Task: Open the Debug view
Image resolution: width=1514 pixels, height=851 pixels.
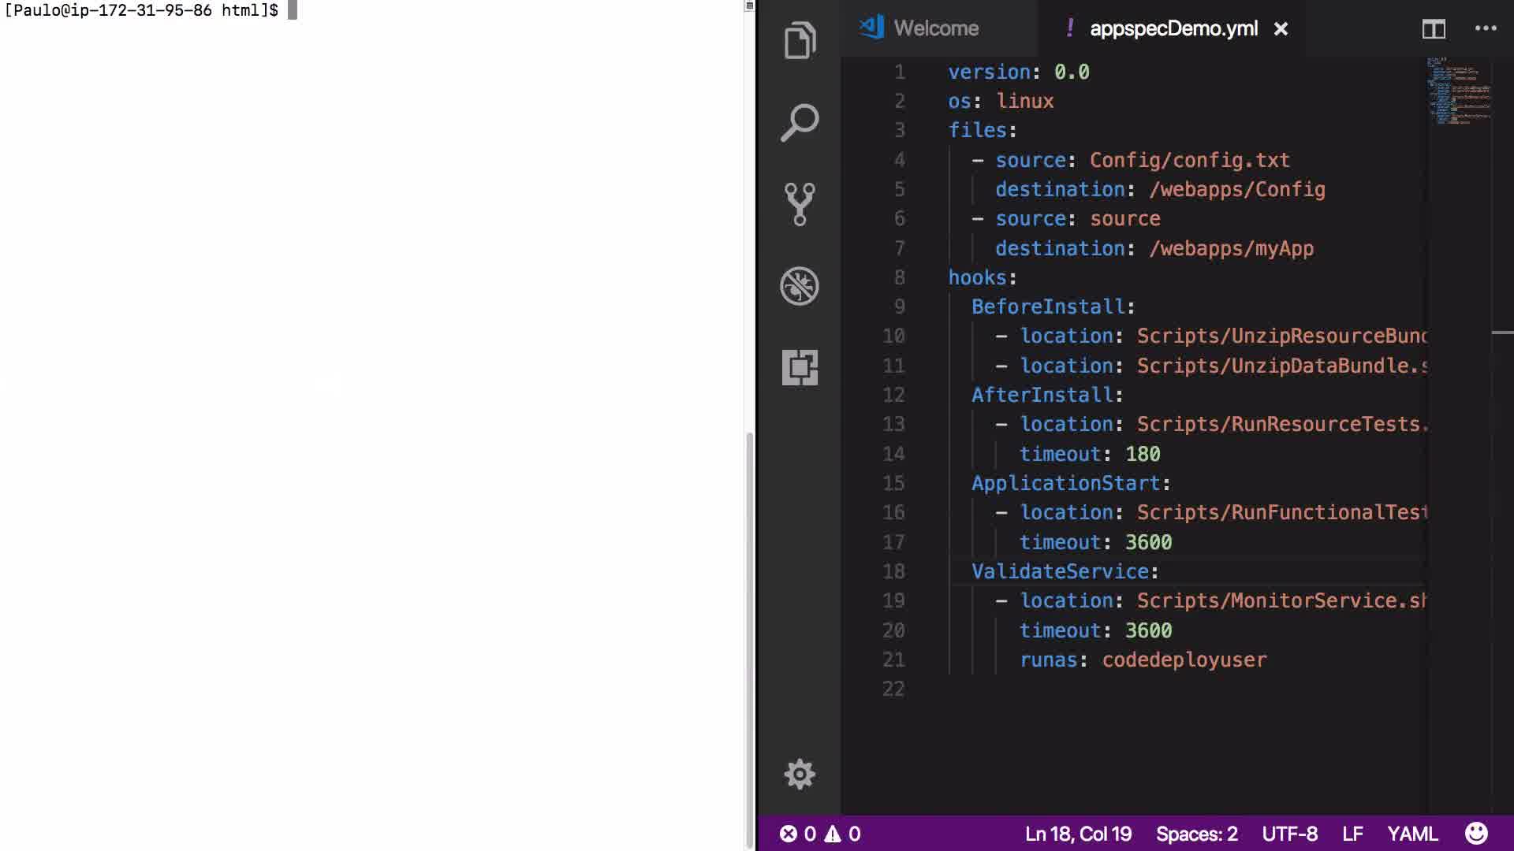Action: pyautogui.click(x=800, y=286)
